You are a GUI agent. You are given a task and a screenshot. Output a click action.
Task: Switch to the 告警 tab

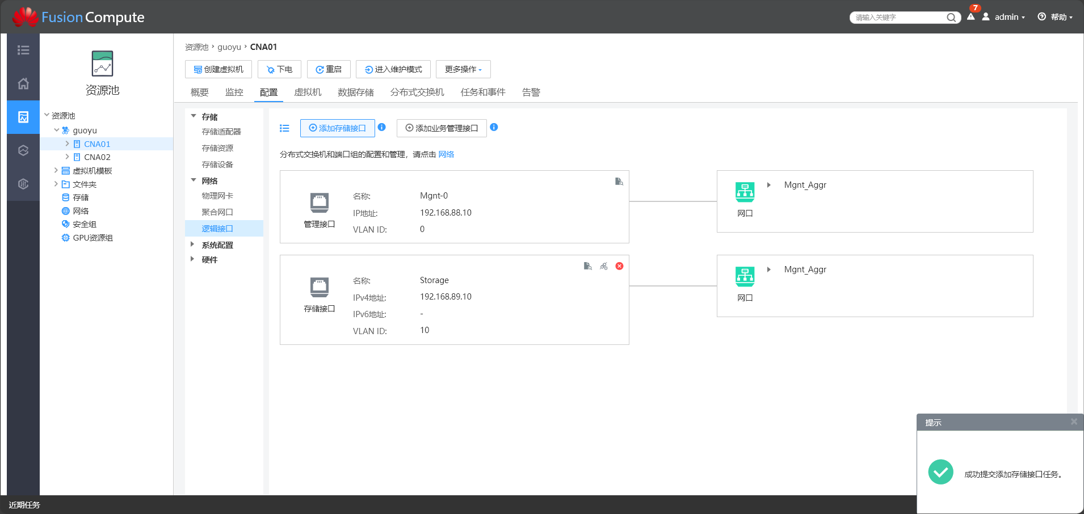(x=531, y=92)
